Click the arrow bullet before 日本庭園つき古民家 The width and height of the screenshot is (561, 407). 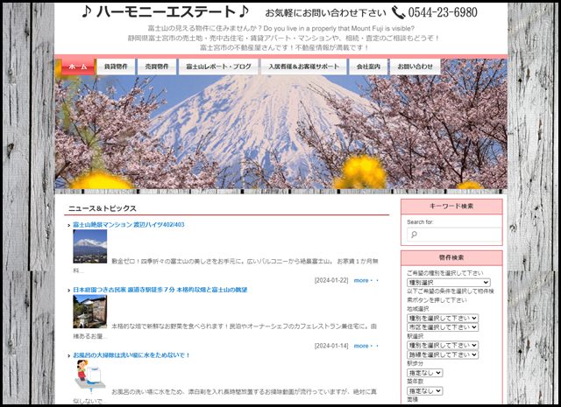(69, 291)
